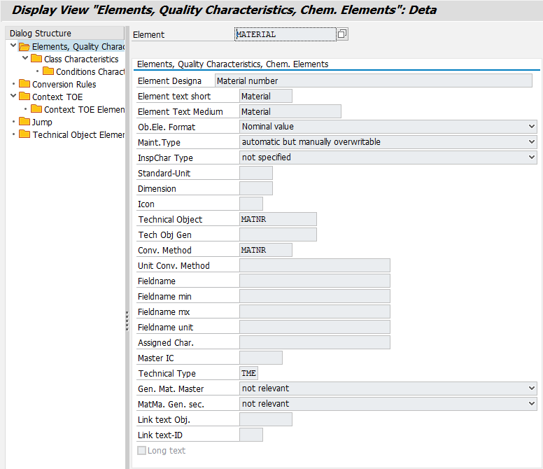
Task: Open the Elements, Quality Characteristics folder icon
Action: 24,47
